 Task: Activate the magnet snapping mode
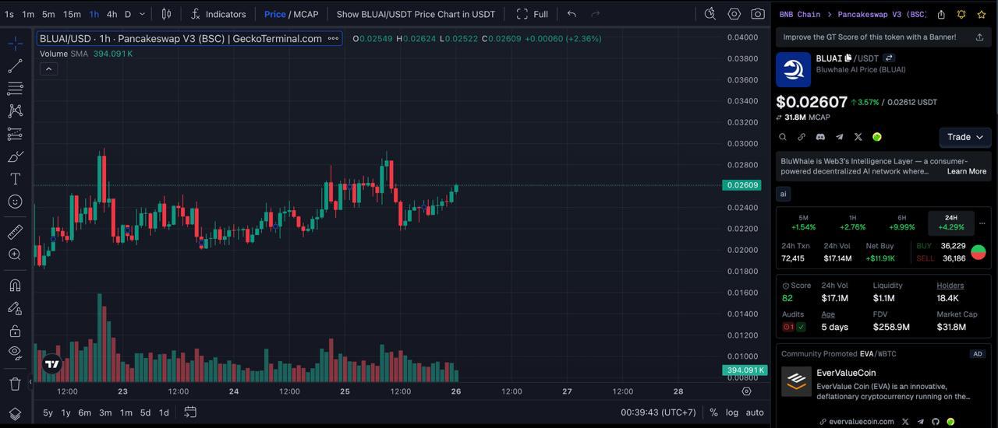point(15,285)
